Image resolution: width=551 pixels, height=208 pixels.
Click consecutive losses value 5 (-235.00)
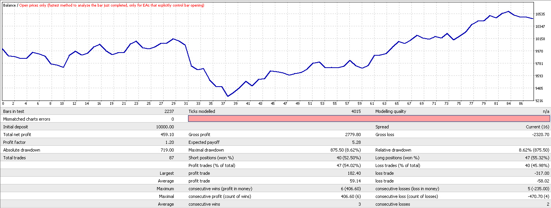(x=539, y=189)
